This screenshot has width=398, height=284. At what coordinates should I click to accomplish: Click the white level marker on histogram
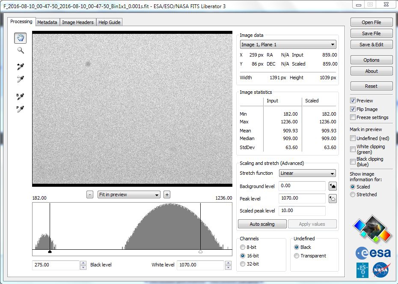click(200, 252)
